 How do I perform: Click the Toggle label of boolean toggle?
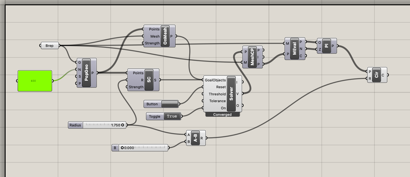155,116
